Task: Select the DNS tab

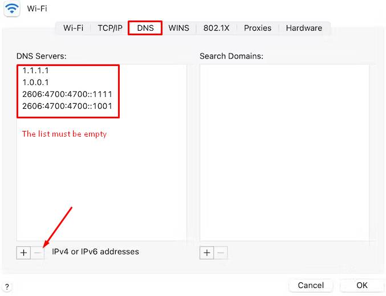Action: (145, 28)
